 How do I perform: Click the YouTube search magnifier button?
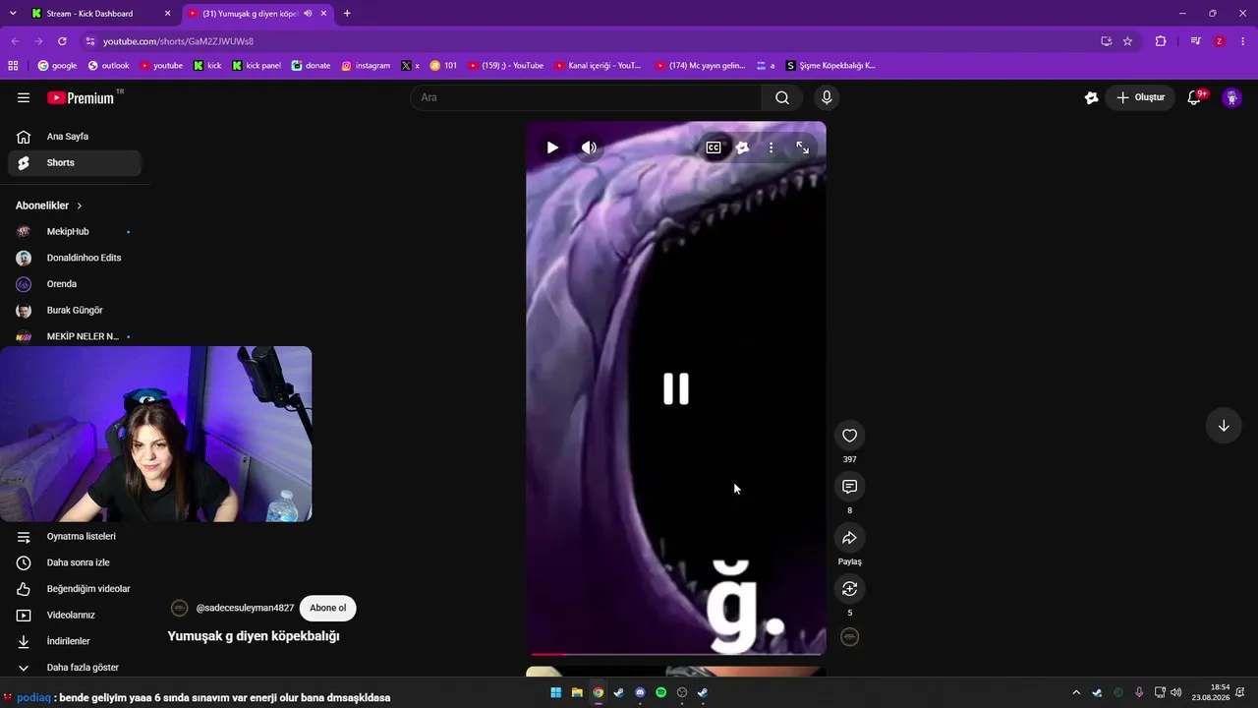pyautogui.click(x=782, y=97)
